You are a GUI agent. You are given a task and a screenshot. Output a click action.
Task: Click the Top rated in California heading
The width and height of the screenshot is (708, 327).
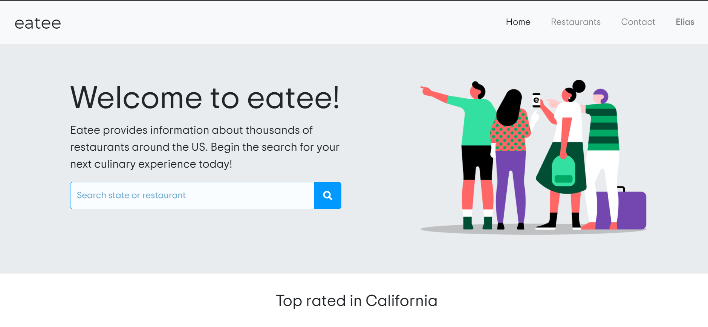pyautogui.click(x=357, y=301)
